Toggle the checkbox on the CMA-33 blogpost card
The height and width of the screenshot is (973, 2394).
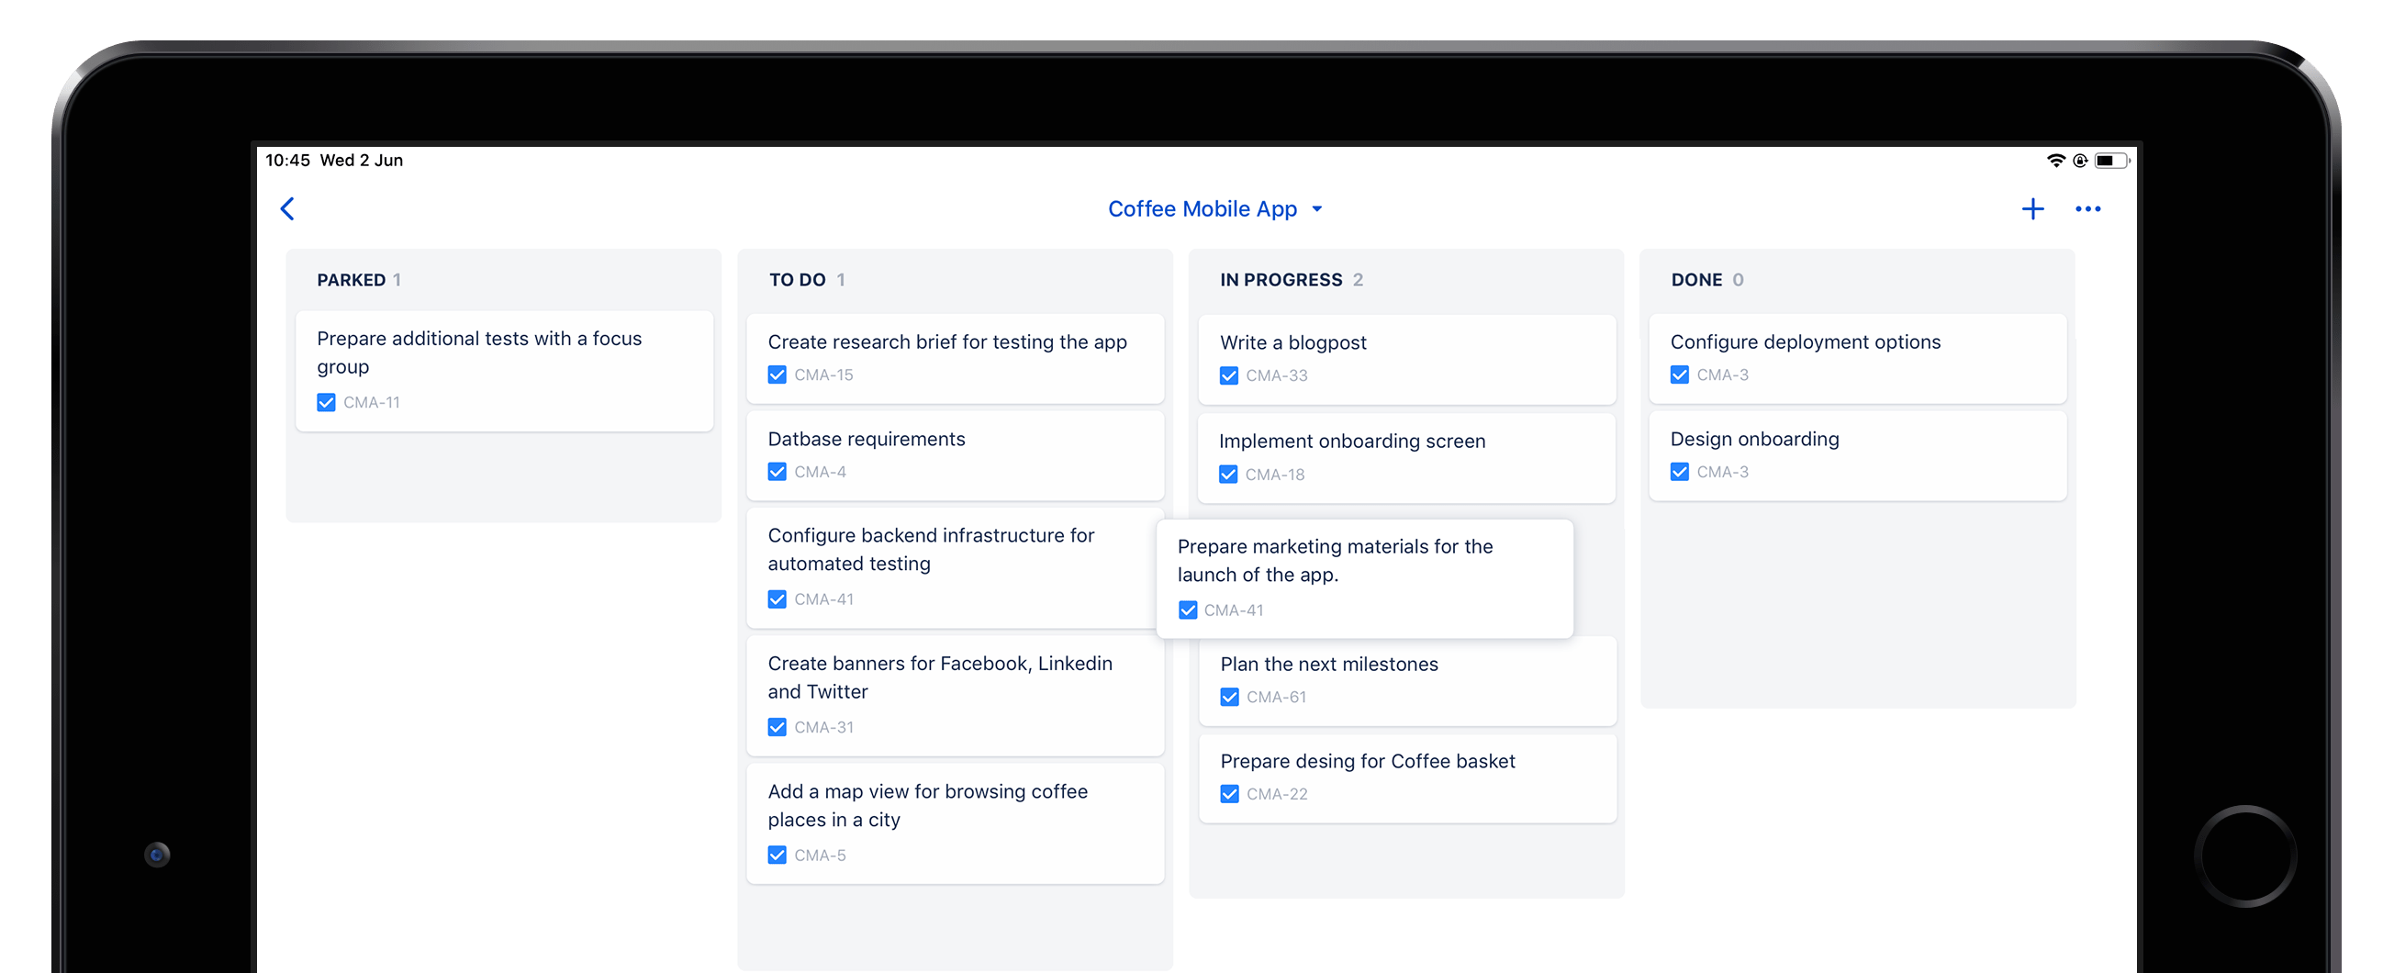(x=1228, y=375)
